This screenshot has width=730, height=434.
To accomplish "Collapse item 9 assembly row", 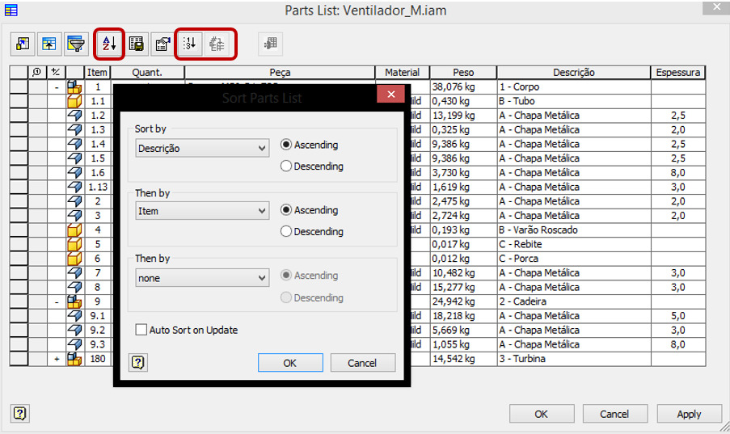I will coord(57,301).
